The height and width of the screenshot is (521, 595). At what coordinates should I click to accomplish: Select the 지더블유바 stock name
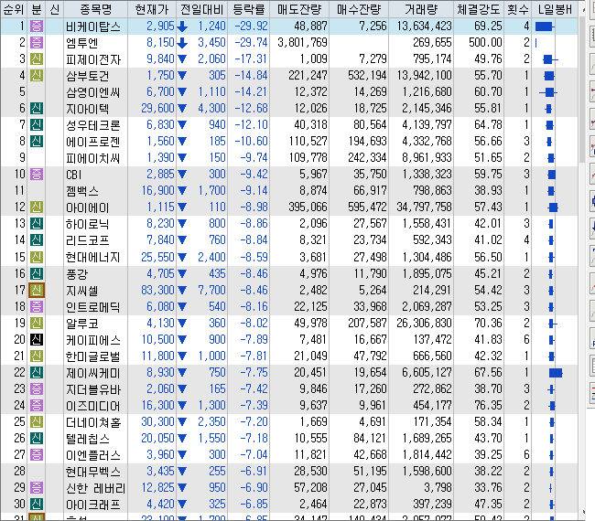point(93,389)
